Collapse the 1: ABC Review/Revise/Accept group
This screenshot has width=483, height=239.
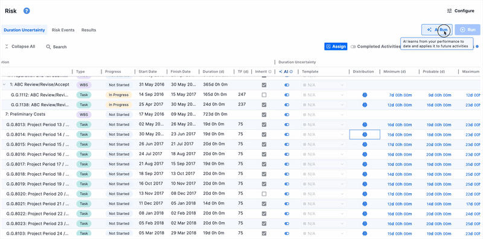(4, 84)
